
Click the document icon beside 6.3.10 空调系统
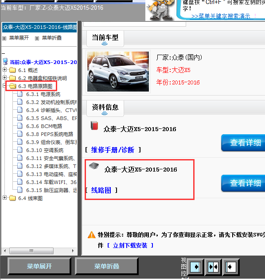tap(20, 150)
